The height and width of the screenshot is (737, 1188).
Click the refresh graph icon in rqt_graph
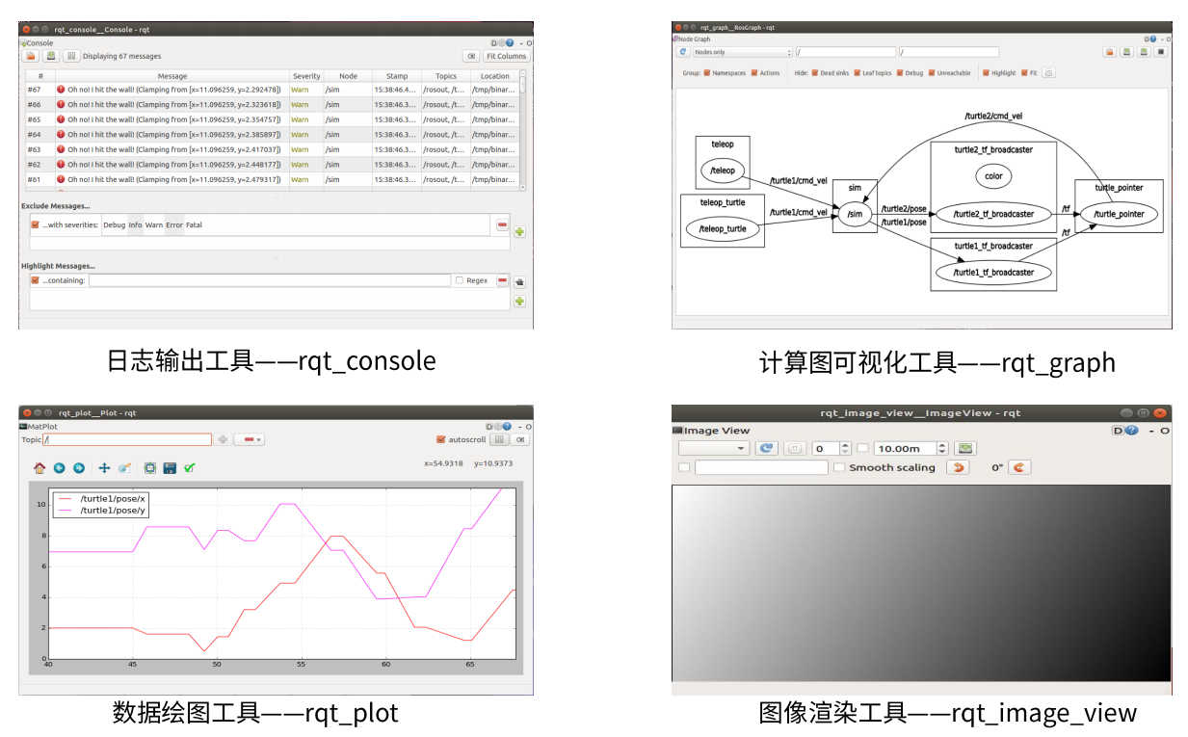point(682,52)
